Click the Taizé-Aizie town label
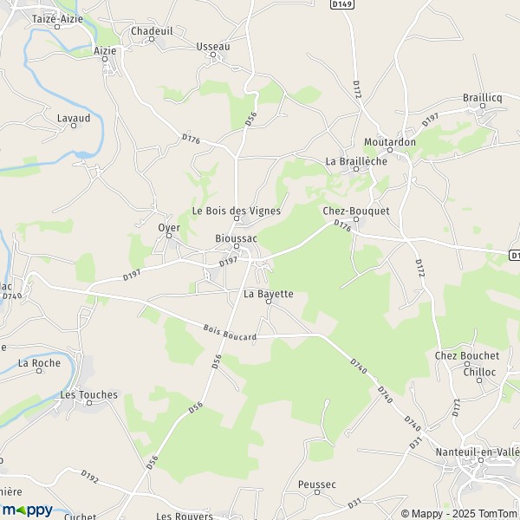520x520 pixels. click(x=57, y=19)
